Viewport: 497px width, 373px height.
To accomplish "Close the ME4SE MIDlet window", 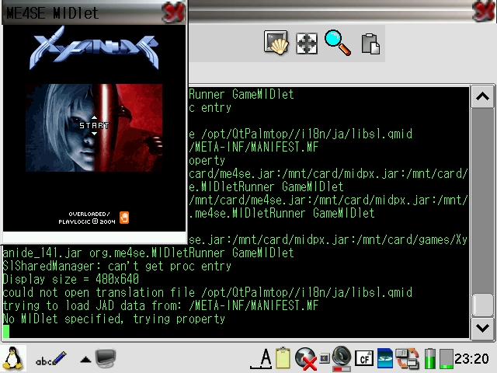I will click(x=174, y=12).
